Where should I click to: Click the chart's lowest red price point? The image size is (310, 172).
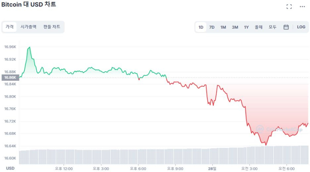(266, 145)
